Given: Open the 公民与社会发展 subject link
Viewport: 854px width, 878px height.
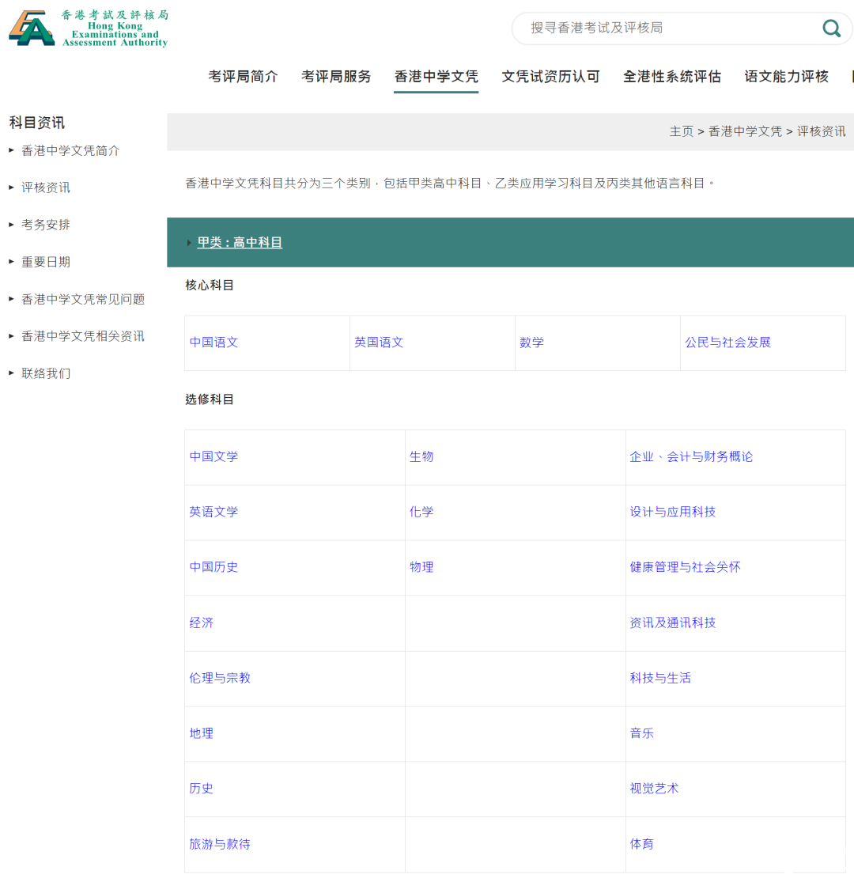Looking at the screenshot, I should coord(728,342).
